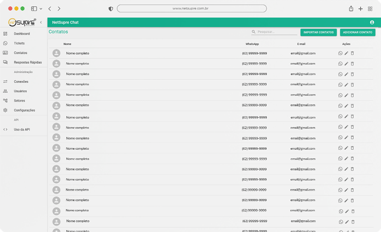Click the browser address bar

coord(191,9)
